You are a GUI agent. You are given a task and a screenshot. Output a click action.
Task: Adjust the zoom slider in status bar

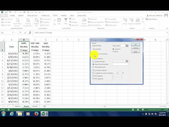click(154, 110)
